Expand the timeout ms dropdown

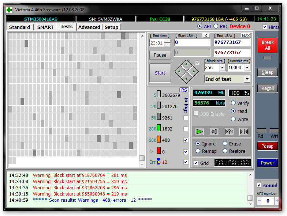pyautogui.click(x=247, y=68)
